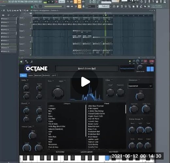Select the --All-- category
The width and height of the screenshot is (170, 163).
point(51,106)
